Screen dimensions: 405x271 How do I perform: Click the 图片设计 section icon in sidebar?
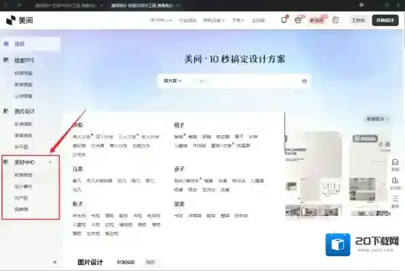click(5, 111)
